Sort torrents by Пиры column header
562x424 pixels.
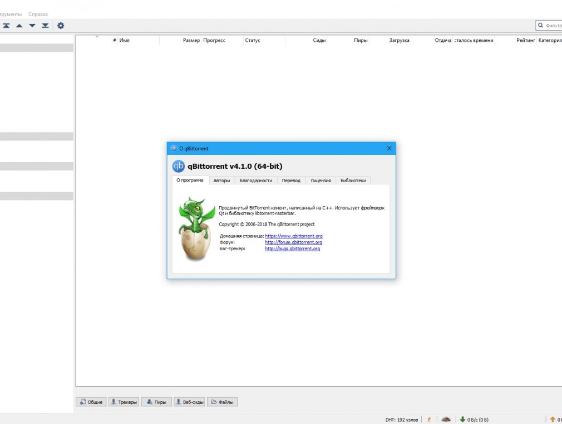(x=348, y=40)
